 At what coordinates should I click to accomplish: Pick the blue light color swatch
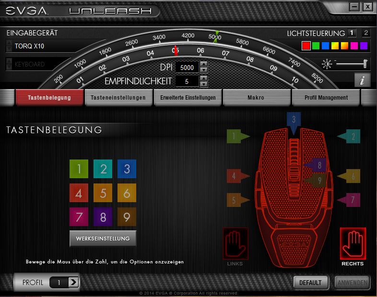[x=325, y=46]
